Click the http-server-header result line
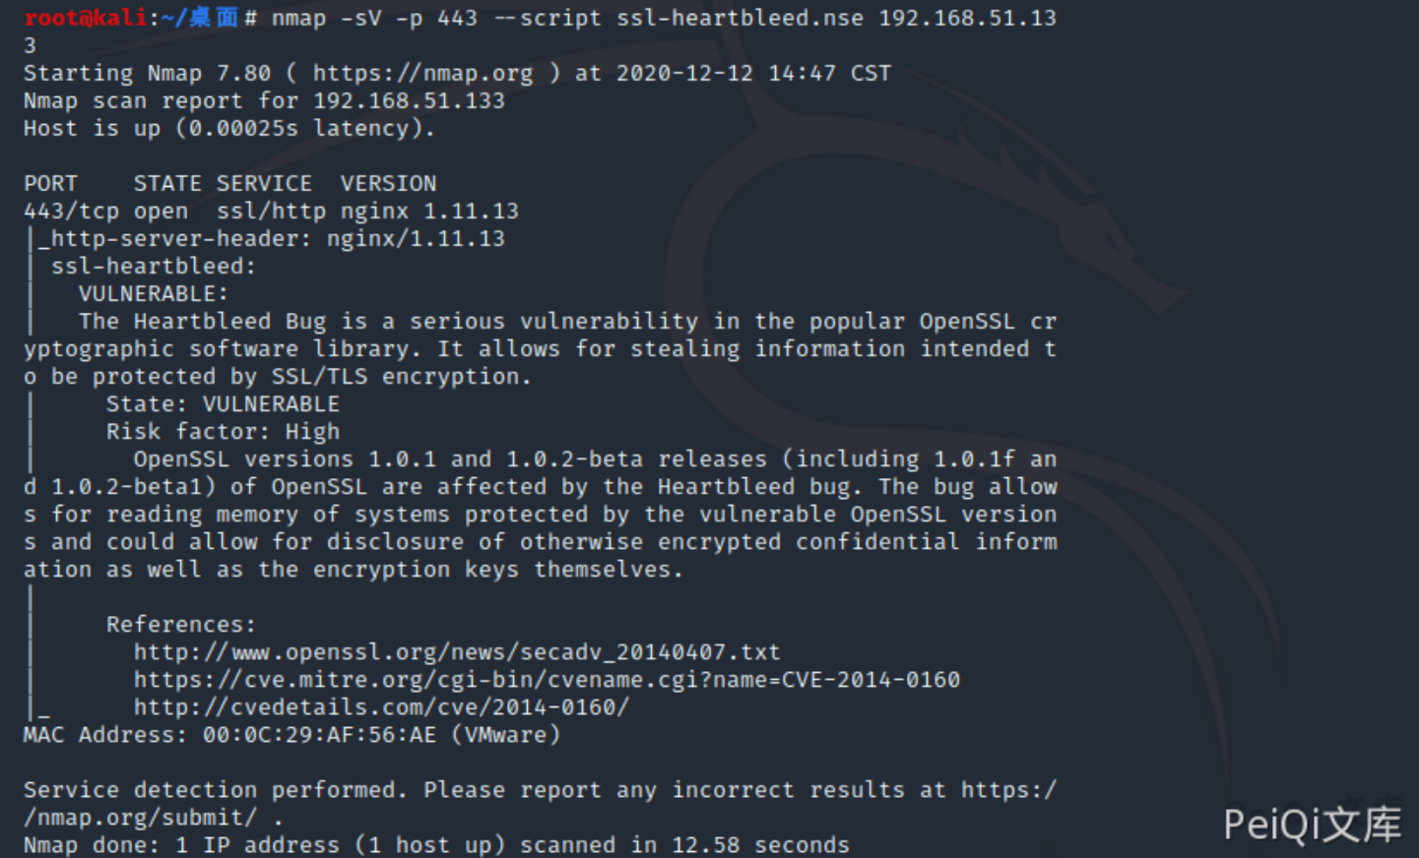1419x858 pixels. (278, 239)
